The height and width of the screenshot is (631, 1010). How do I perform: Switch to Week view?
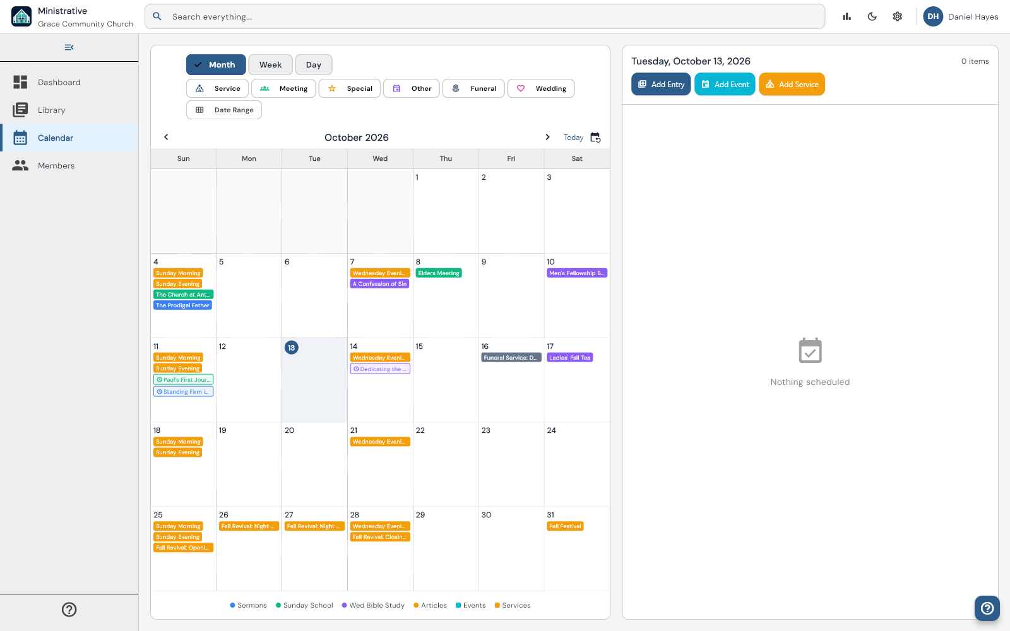point(270,65)
